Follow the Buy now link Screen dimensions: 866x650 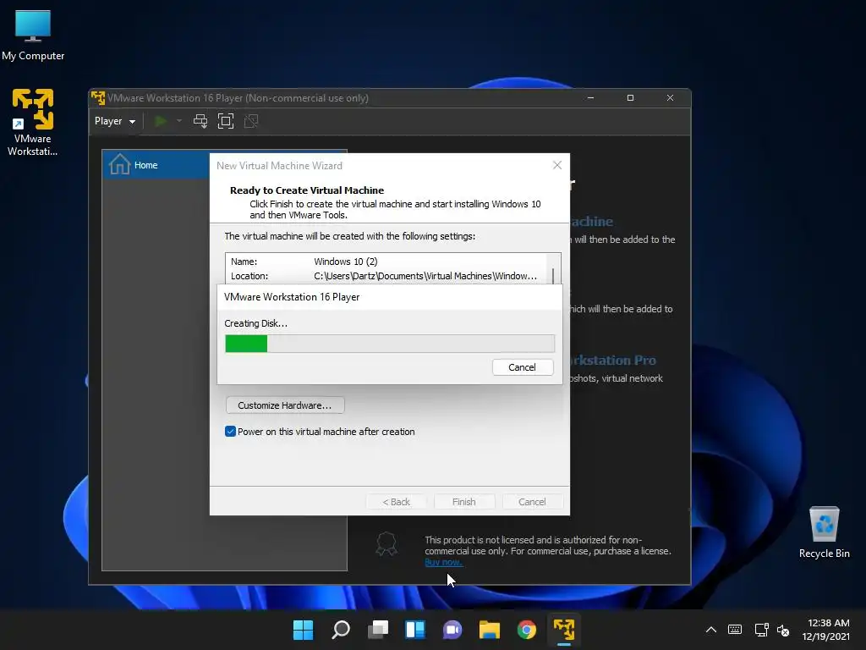pos(443,562)
